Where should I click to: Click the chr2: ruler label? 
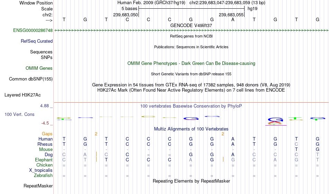coord(48,15)
